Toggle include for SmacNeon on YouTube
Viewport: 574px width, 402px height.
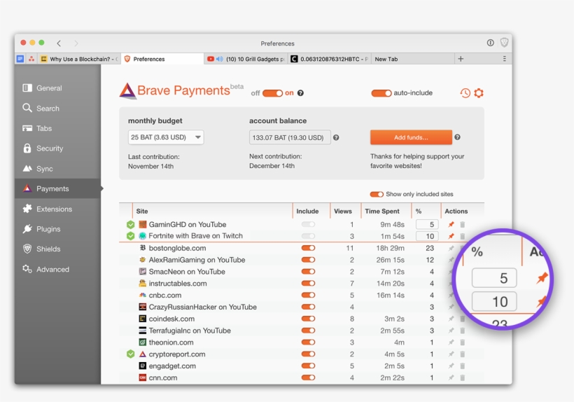(308, 272)
